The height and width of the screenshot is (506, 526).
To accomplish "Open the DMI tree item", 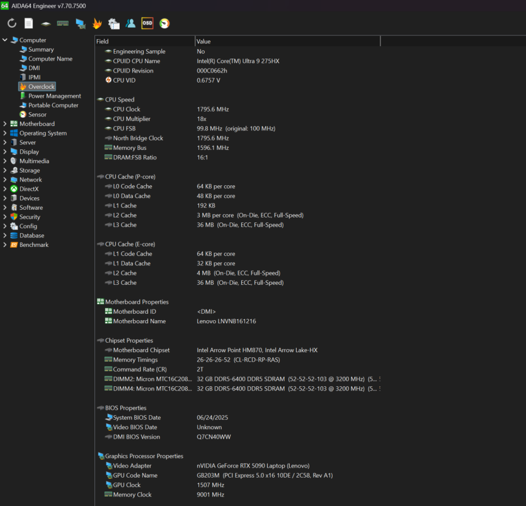I will tap(34, 68).
